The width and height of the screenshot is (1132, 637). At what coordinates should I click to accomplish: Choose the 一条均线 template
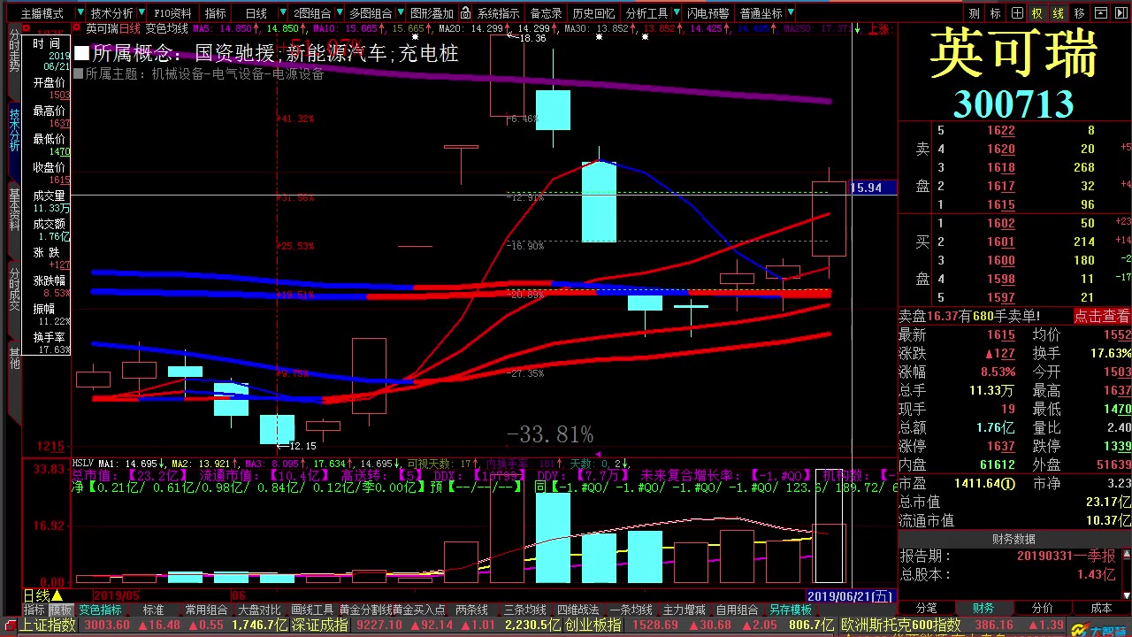click(631, 610)
